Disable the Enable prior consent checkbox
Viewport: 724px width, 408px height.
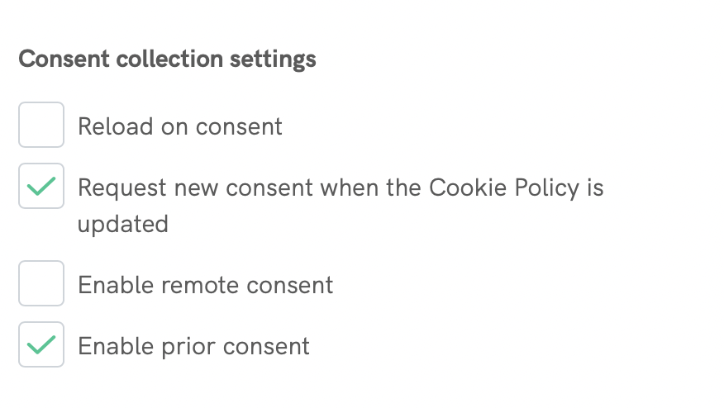(x=41, y=344)
